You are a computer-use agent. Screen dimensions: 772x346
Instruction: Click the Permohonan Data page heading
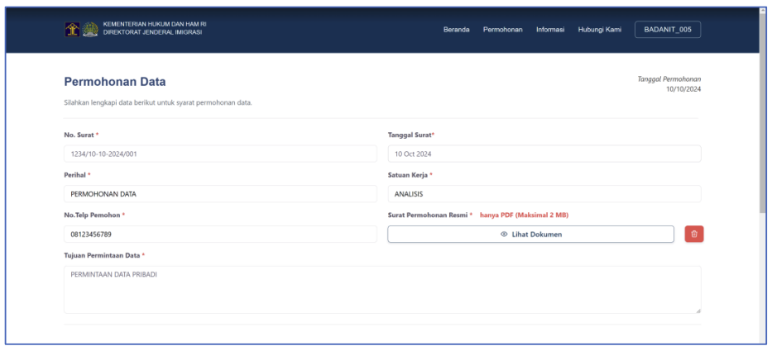click(115, 82)
